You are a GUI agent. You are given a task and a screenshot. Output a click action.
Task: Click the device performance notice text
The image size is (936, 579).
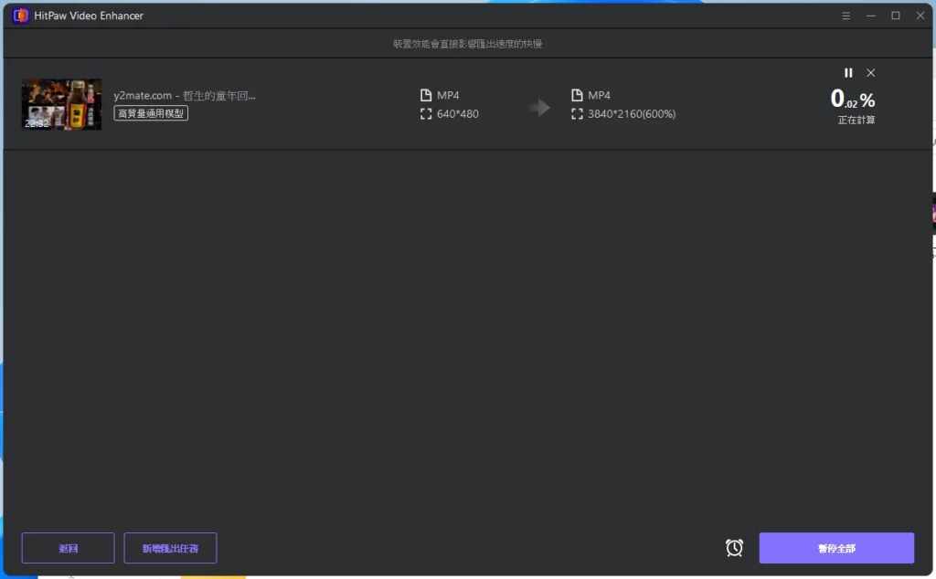[467, 44]
